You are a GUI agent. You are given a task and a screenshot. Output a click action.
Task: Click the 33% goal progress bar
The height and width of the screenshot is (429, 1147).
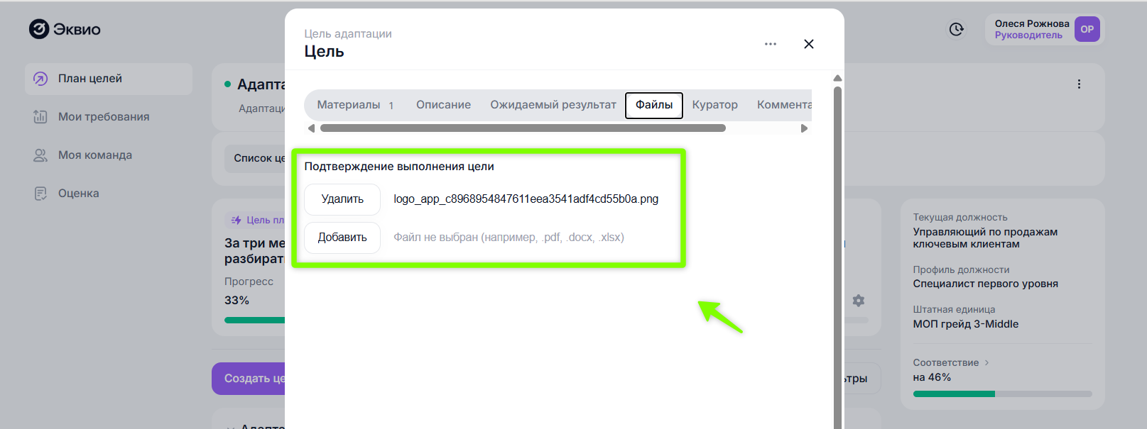(255, 321)
